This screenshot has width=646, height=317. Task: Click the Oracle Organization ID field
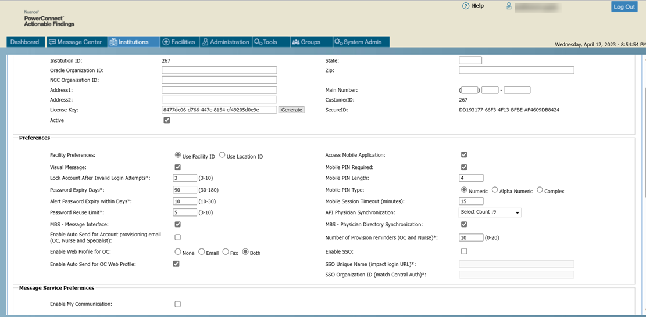point(220,70)
